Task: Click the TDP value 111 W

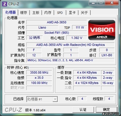Action: (80, 27)
